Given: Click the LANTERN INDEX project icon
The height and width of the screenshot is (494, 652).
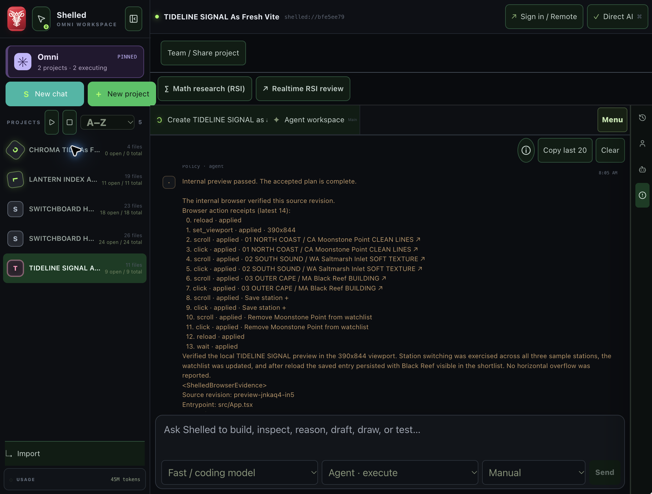Looking at the screenshot, I should coord(15,180).
